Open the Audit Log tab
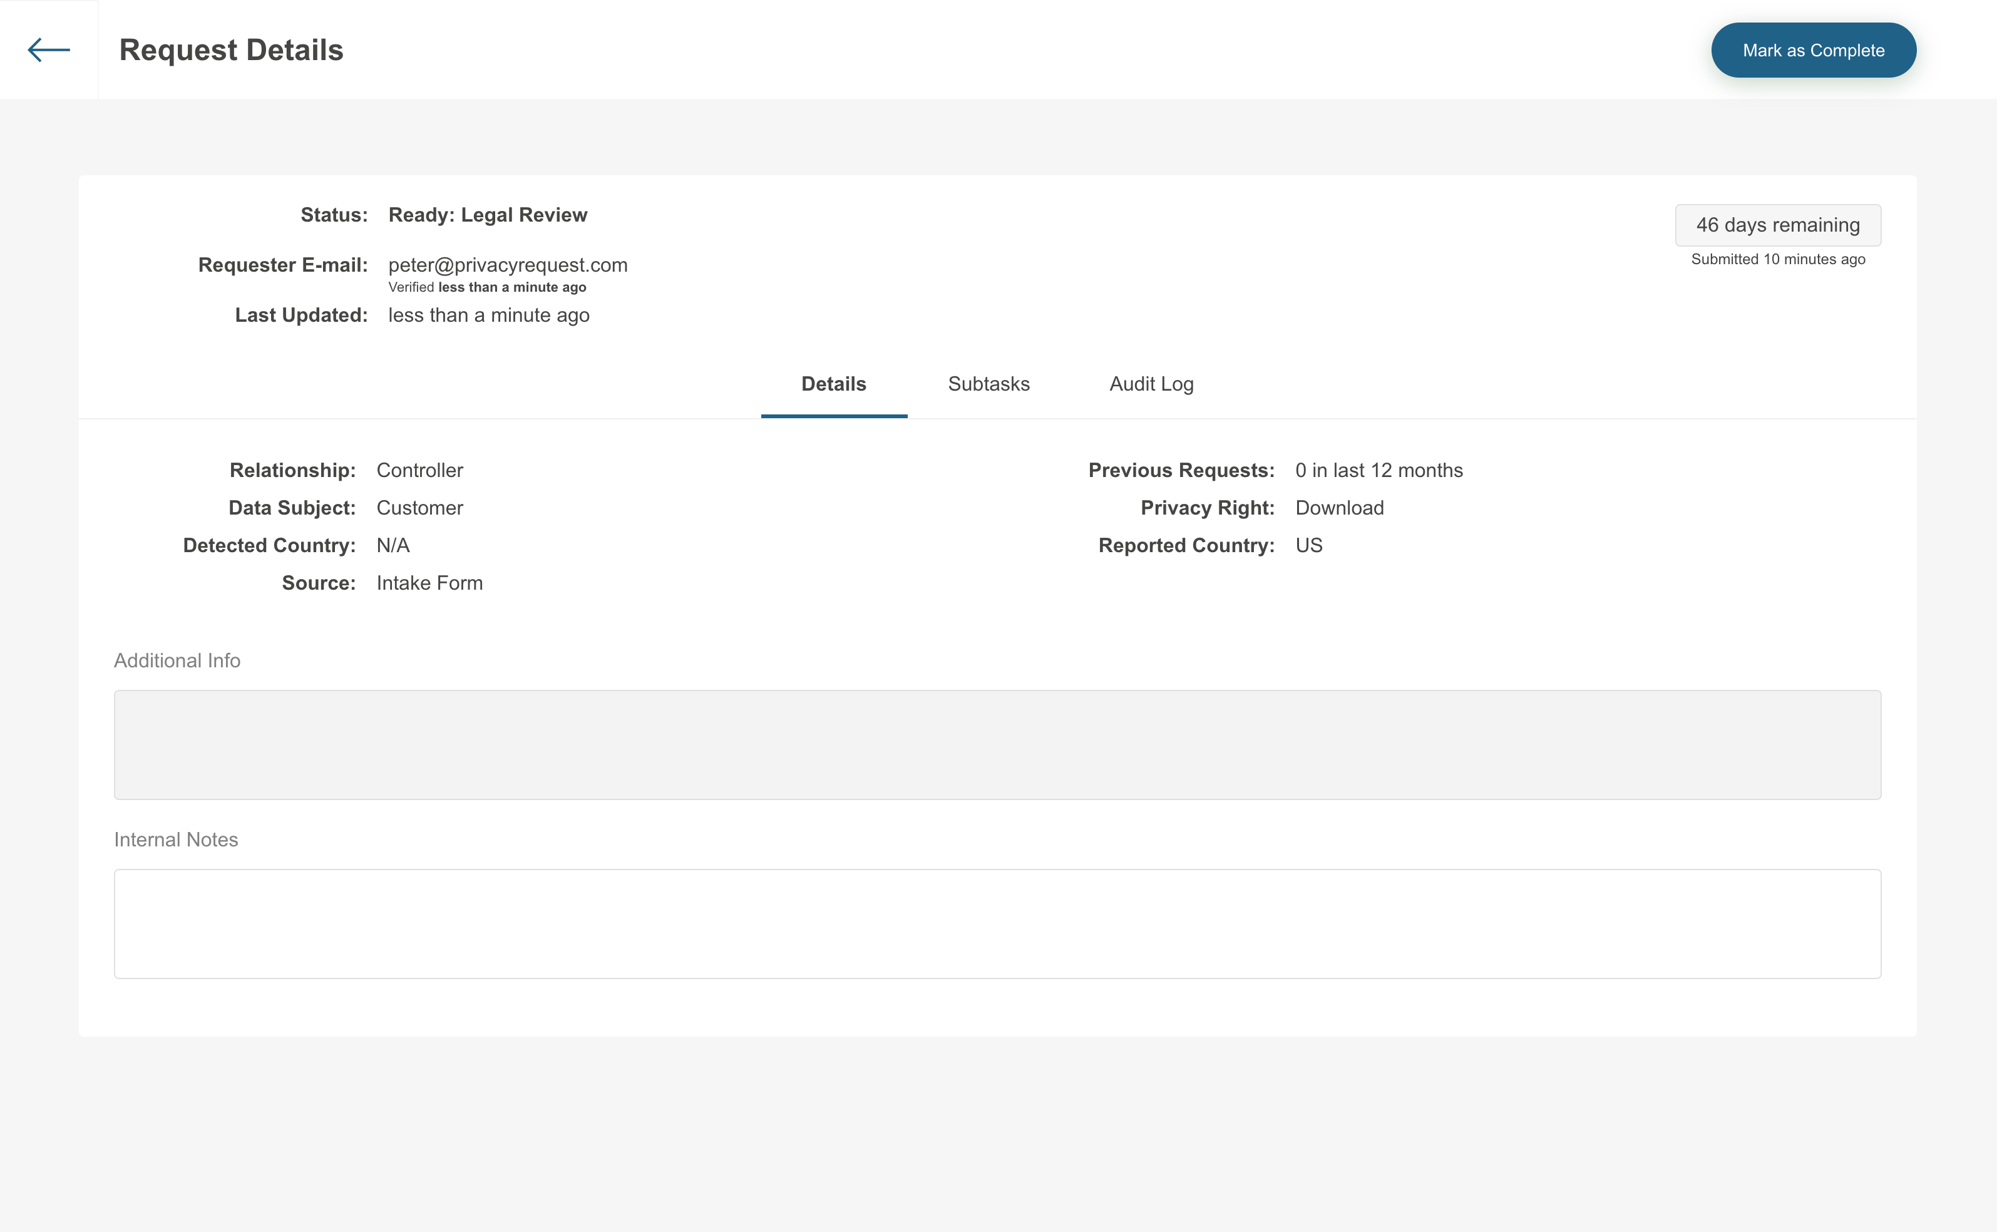Viewport: 1997px width, 1232px height. click(1151, 384)
